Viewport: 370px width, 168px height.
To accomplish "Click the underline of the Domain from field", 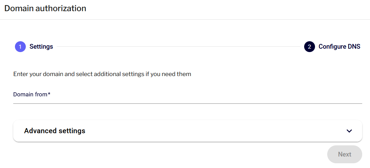I will 187,103.
